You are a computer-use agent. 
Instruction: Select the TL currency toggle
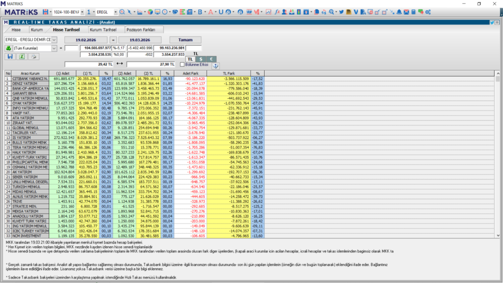click(190, 59)
